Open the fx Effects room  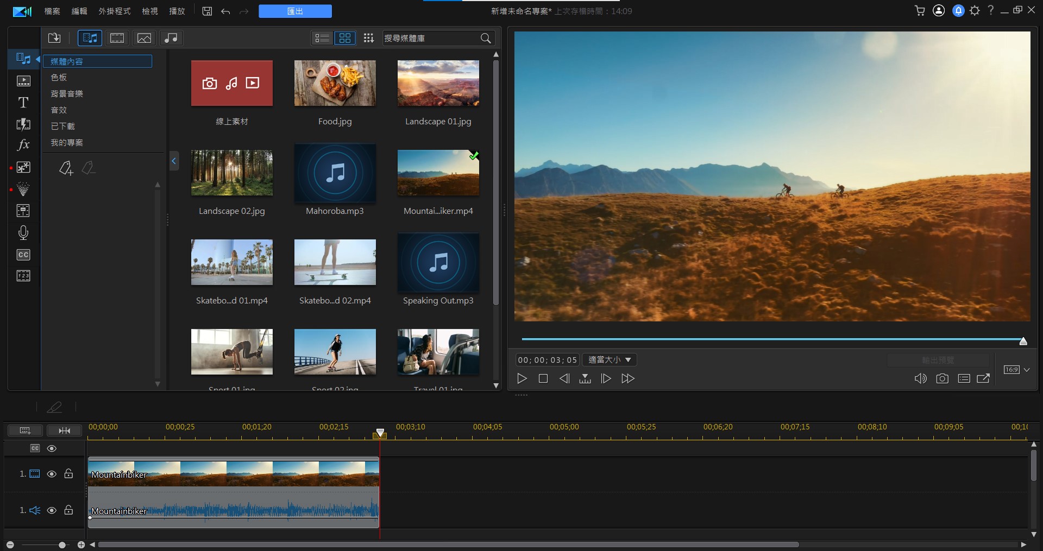pos(23,145)
